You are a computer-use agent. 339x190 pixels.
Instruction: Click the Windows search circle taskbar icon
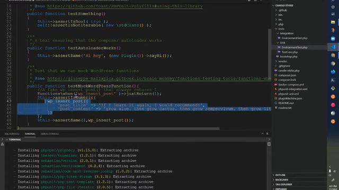point(333,7)
